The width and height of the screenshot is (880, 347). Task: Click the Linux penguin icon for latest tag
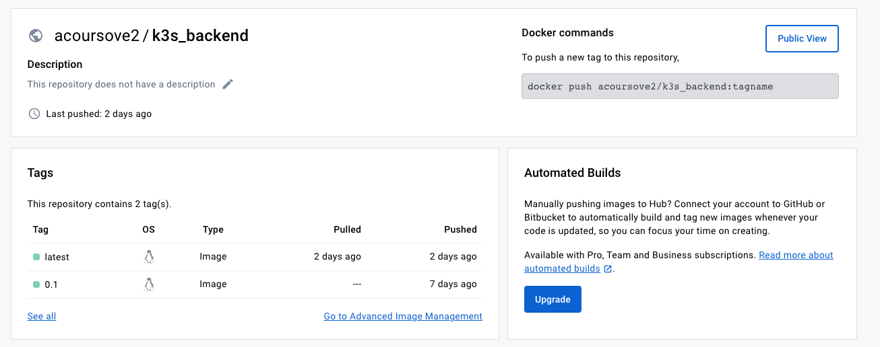(x=149, y=257)
